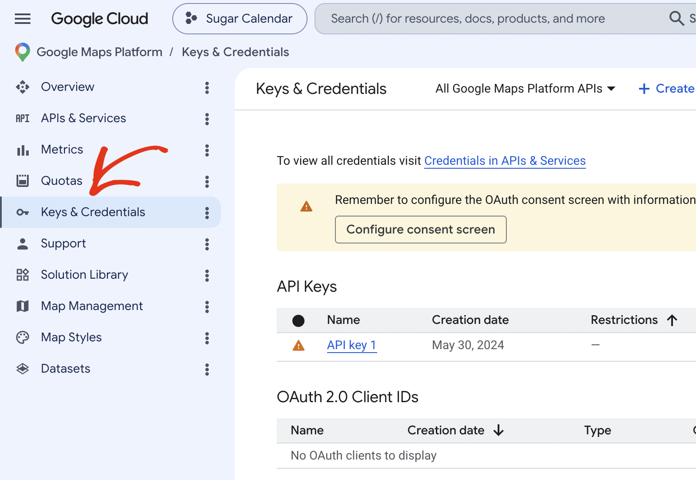This screenshot has width=696, height=480.
Task: Open Map Styles in sidebar
Action: (x=71, y=337)
